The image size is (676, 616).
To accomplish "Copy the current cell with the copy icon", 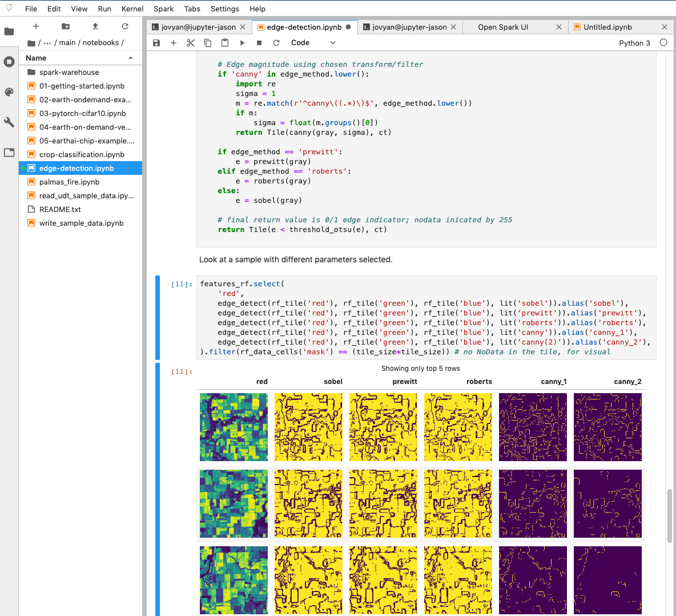I will pos(207,42).
